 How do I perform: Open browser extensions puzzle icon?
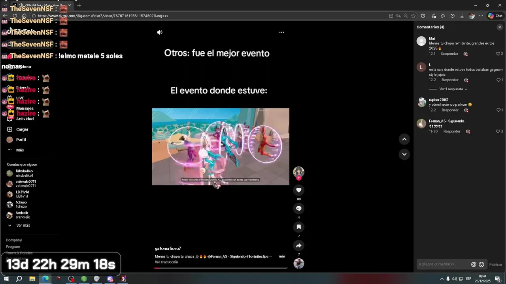coord(423,16)
